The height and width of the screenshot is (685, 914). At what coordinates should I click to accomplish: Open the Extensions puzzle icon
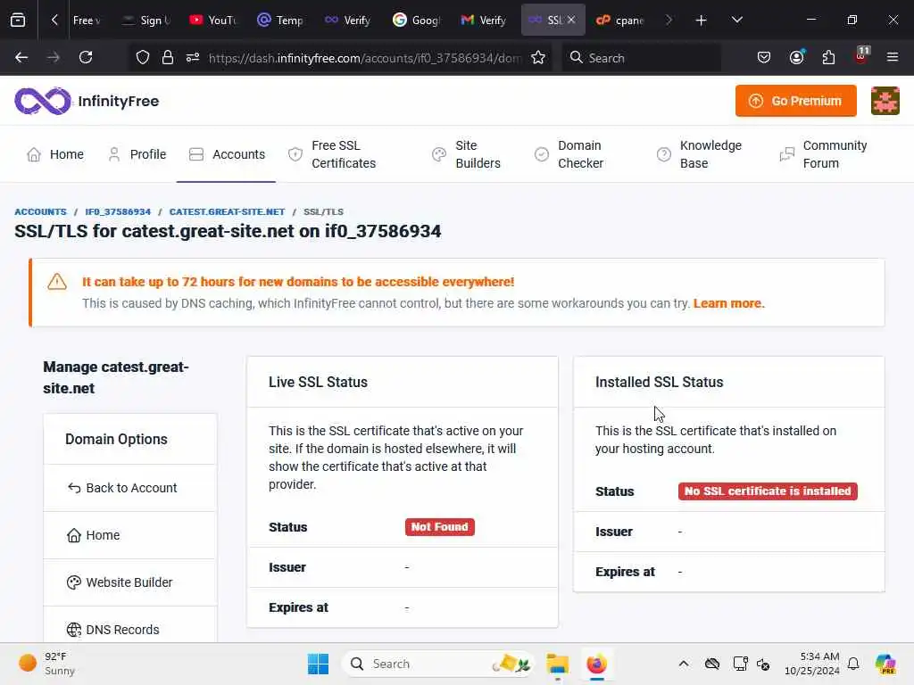[x=828, y=57]
